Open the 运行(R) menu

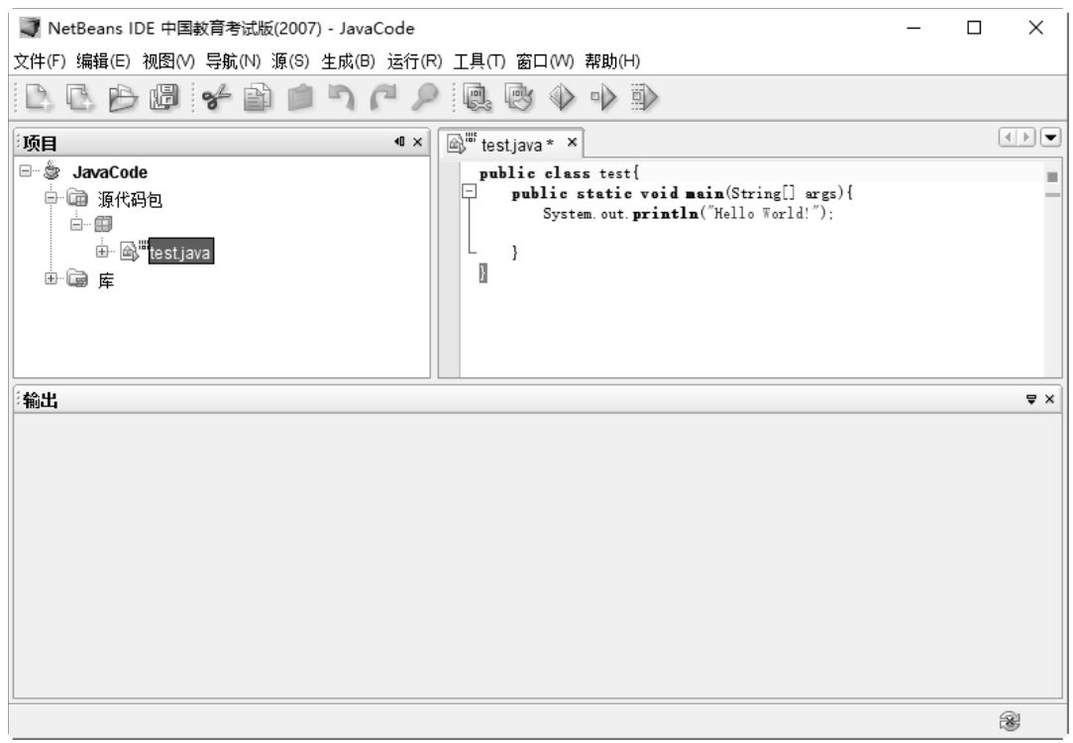pyautogui.click(x=415, y=61)
